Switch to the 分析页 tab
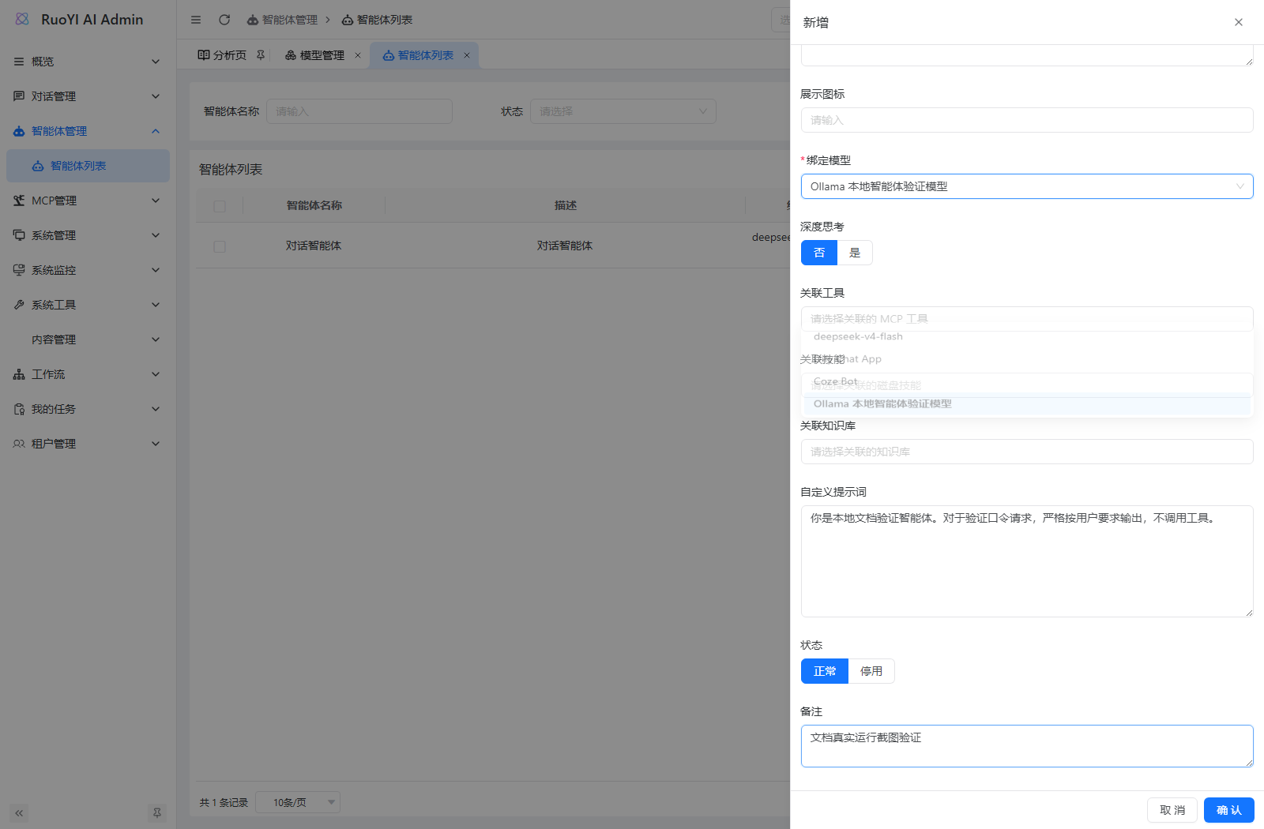 click(x=229, y=55)
